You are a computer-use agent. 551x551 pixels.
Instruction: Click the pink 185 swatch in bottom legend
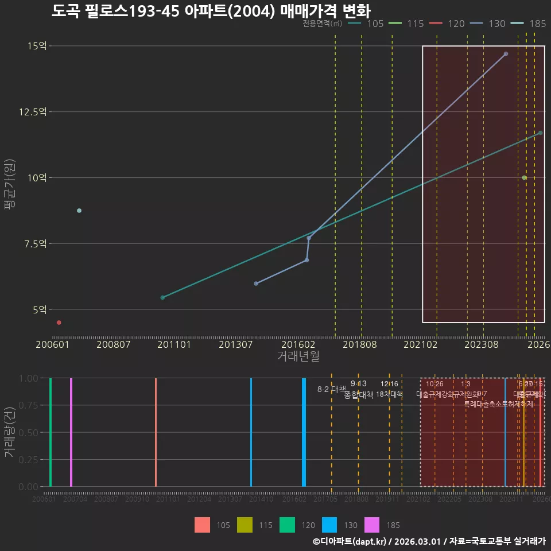pyautogui.click(x=372, y=525)
